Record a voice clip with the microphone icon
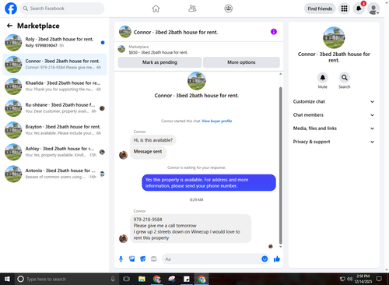The height and width of the screenshot is (285, 389). [121, 259]
